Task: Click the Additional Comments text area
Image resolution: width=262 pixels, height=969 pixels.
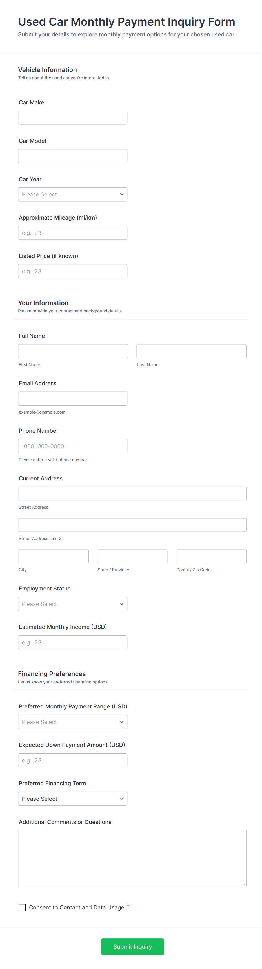Action: 132,858
